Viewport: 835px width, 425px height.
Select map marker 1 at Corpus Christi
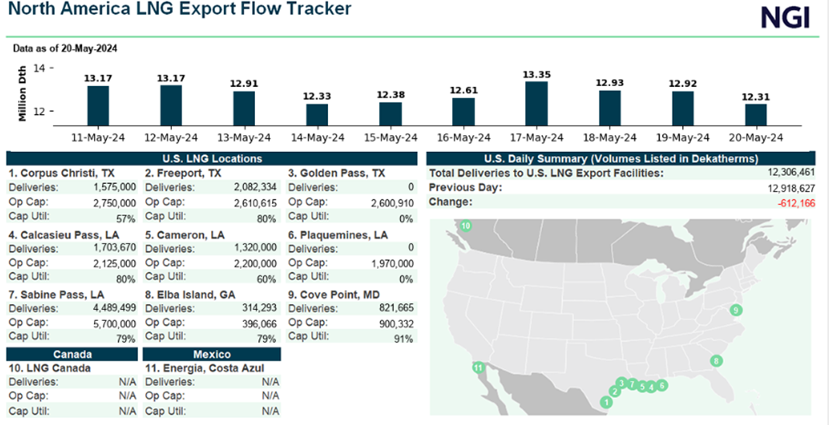[x=606, y=402]
